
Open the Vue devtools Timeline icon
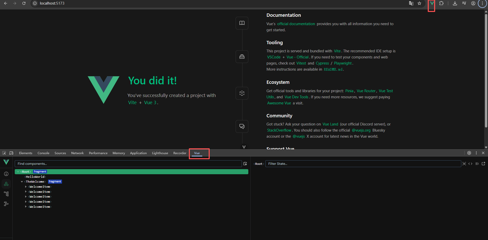click(6, 204)
